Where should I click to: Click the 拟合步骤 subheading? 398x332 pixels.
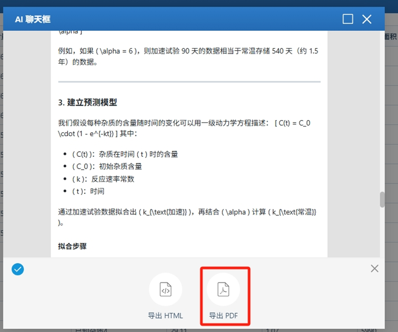point(72,246)
